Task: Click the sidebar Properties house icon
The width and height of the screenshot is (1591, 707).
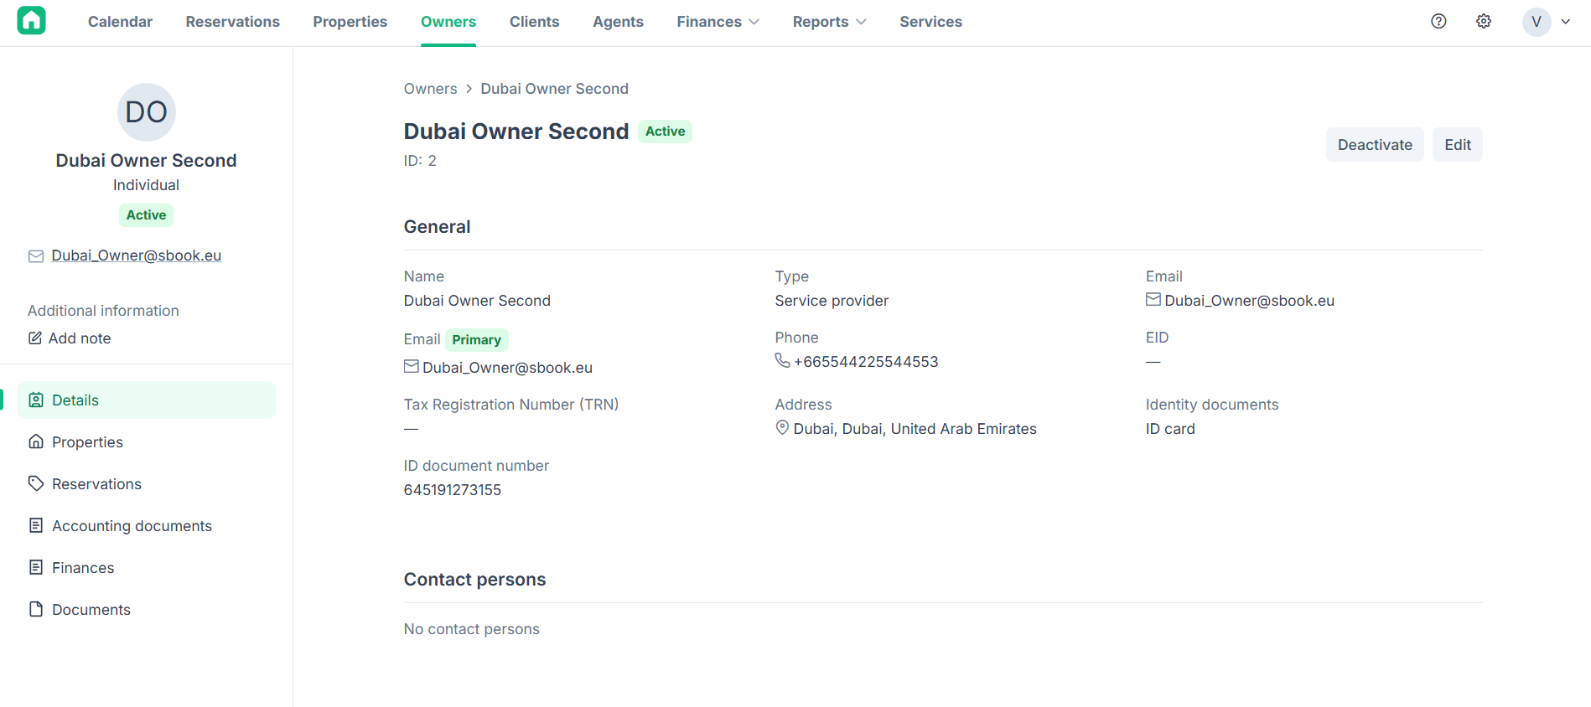Action: pyautogui.click(x=36, y=441)
